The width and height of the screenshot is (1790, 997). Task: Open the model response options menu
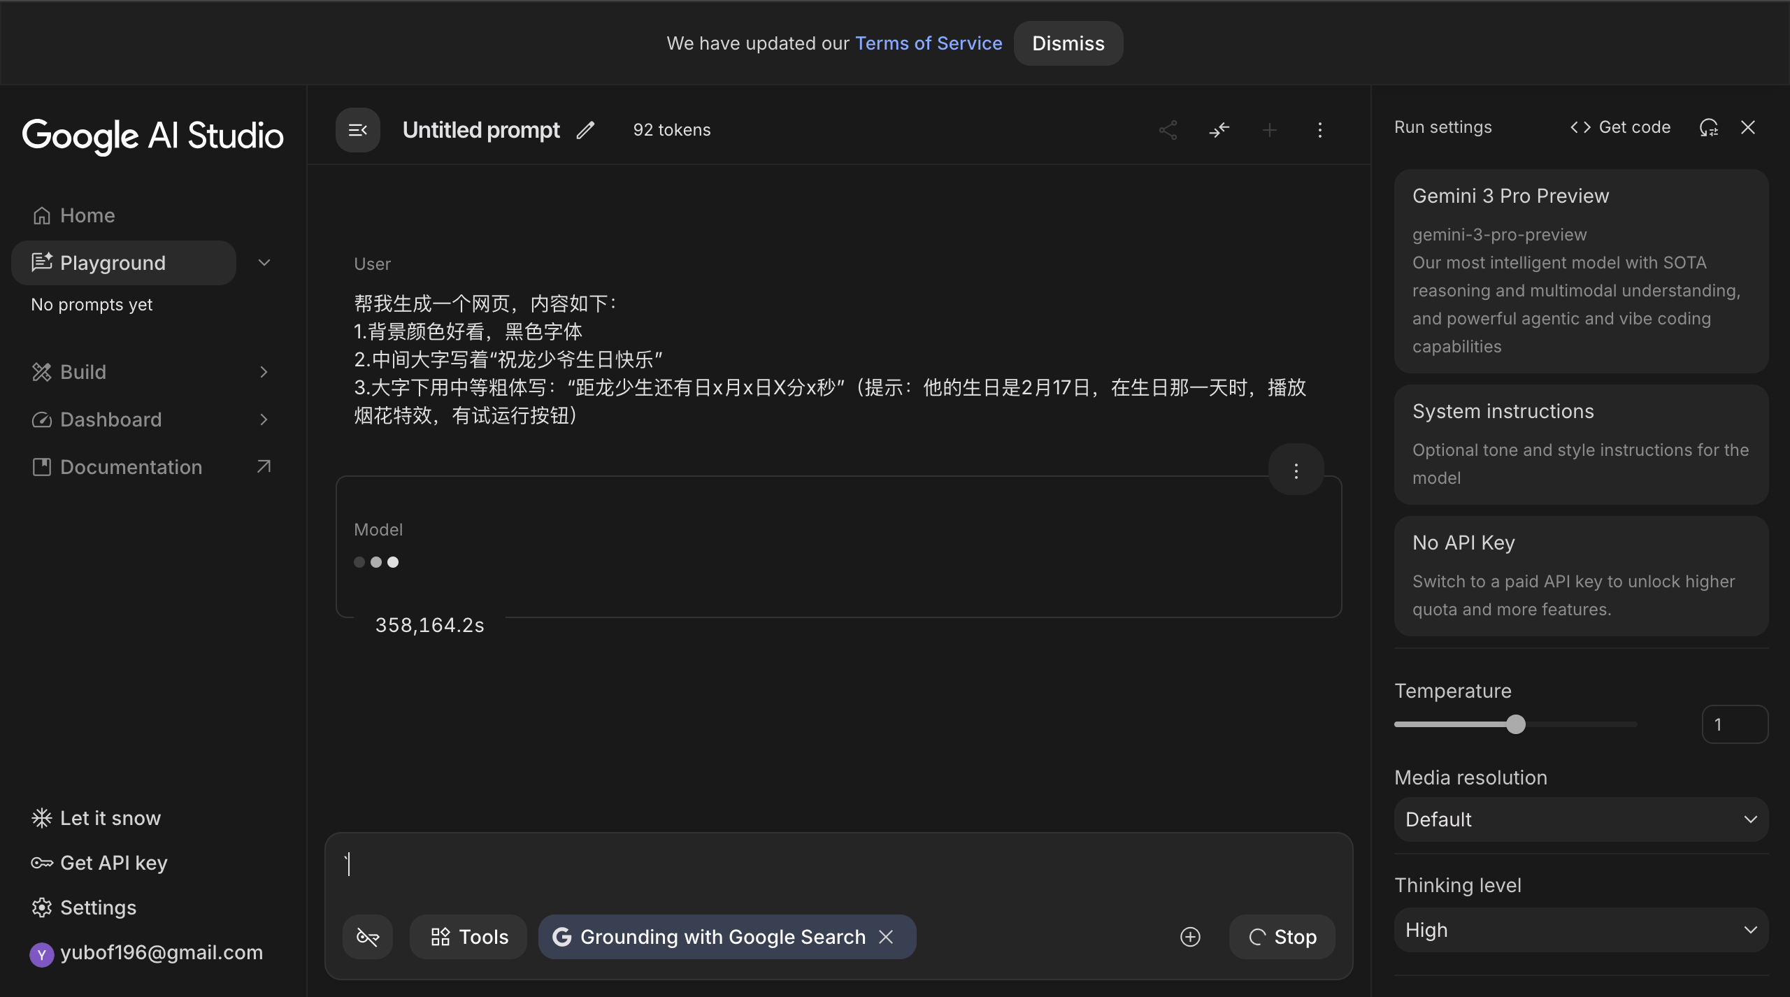click(1296, 471)
